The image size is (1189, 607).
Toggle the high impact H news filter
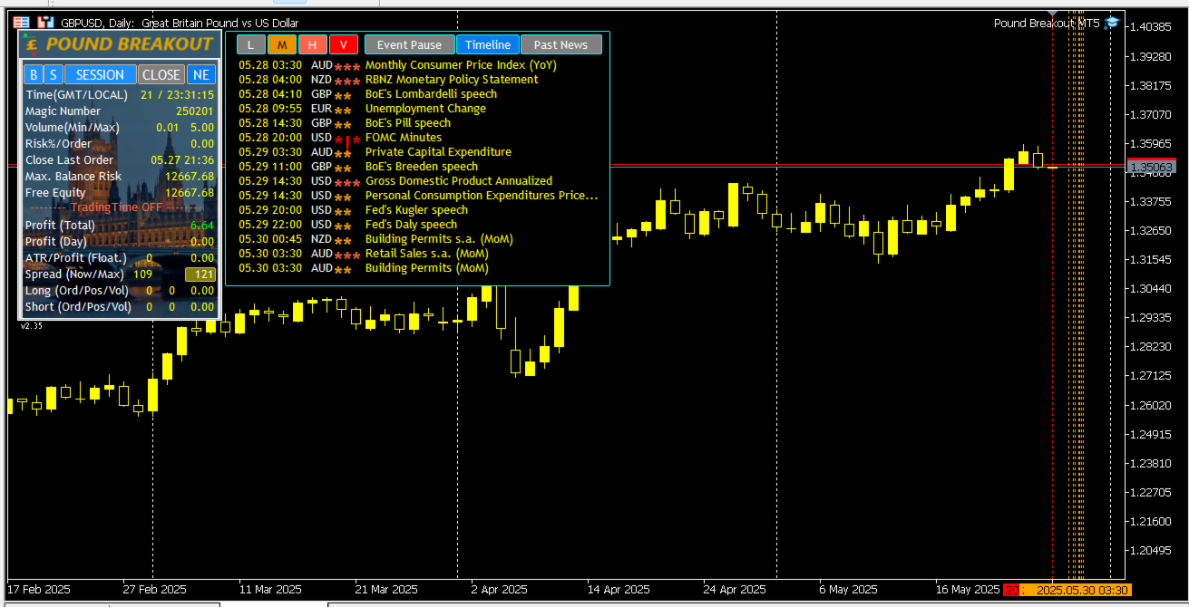pyautogui.click(x=313, y=44)
